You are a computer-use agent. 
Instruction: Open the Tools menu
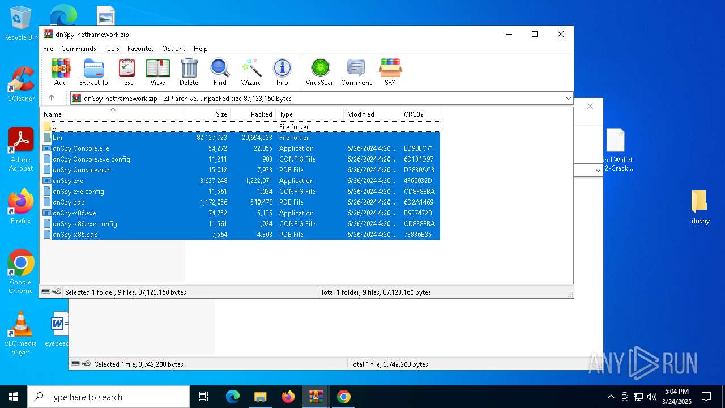pos(112,49)
